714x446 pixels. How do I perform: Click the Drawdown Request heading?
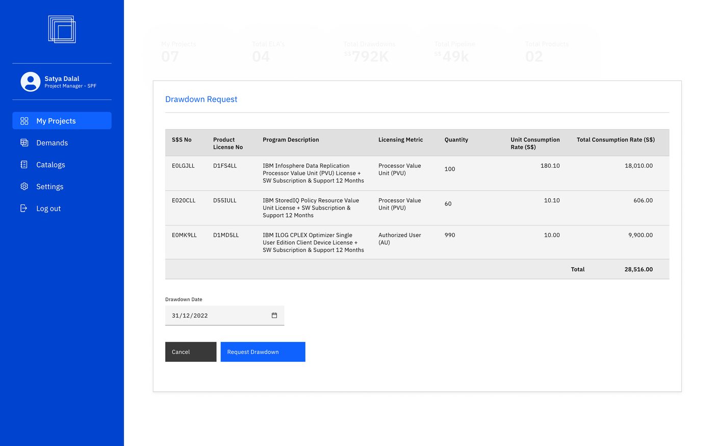201,99
